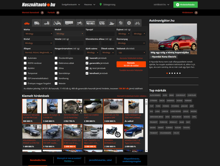The width and height of the screenshot is (220, 166).
Task: Enable the ISOFIX rendszer checkbox
Action: (x=25, y=63)
